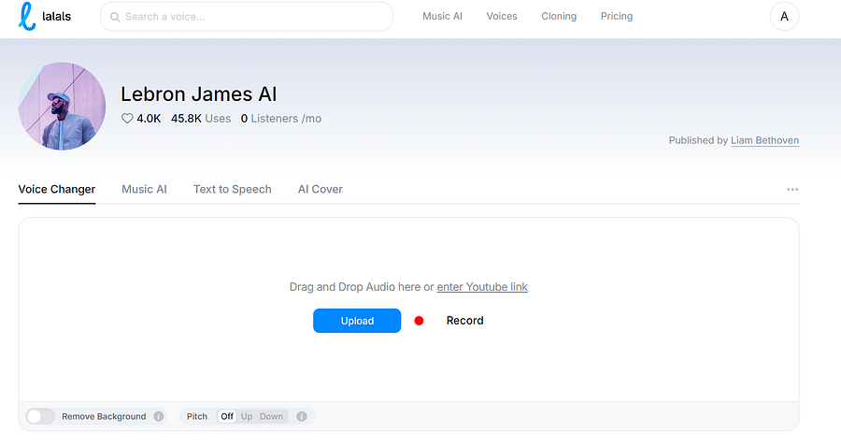Open the Pricing page
The image size is (841, 446).
pos(617,16)
